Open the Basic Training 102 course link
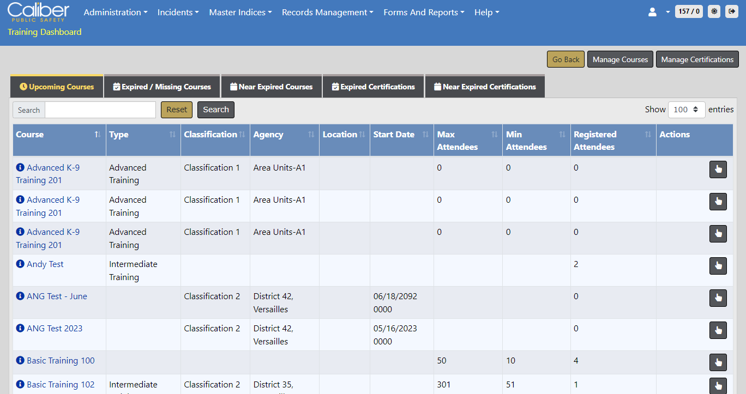746x394 pixels. tap(61, 385)
